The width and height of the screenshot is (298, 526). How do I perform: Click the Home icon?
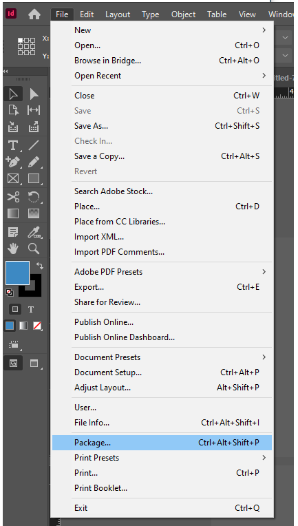coord(34,14)
